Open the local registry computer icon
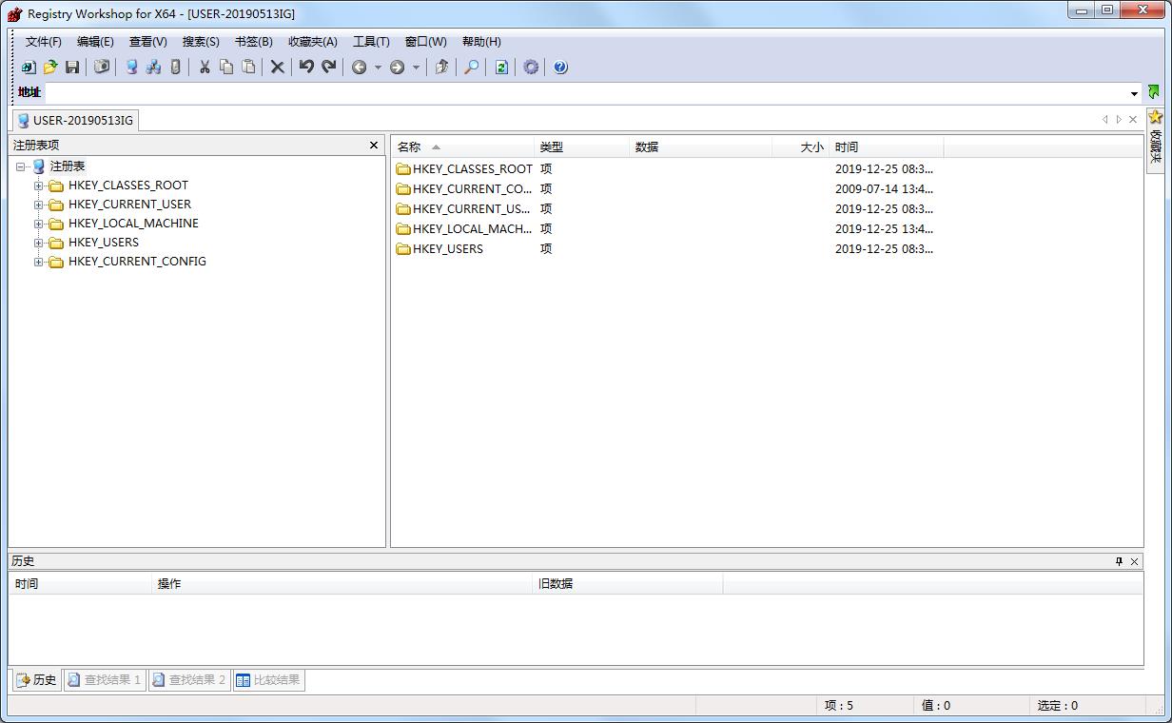This screenshot has width=1172, height=723. click(x=131, y=68)
